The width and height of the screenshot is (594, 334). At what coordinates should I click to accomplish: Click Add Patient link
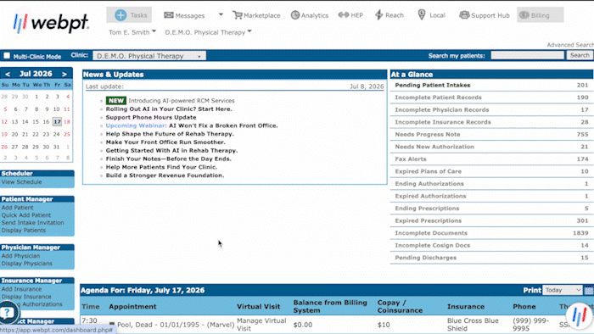(x=17, y=208)
